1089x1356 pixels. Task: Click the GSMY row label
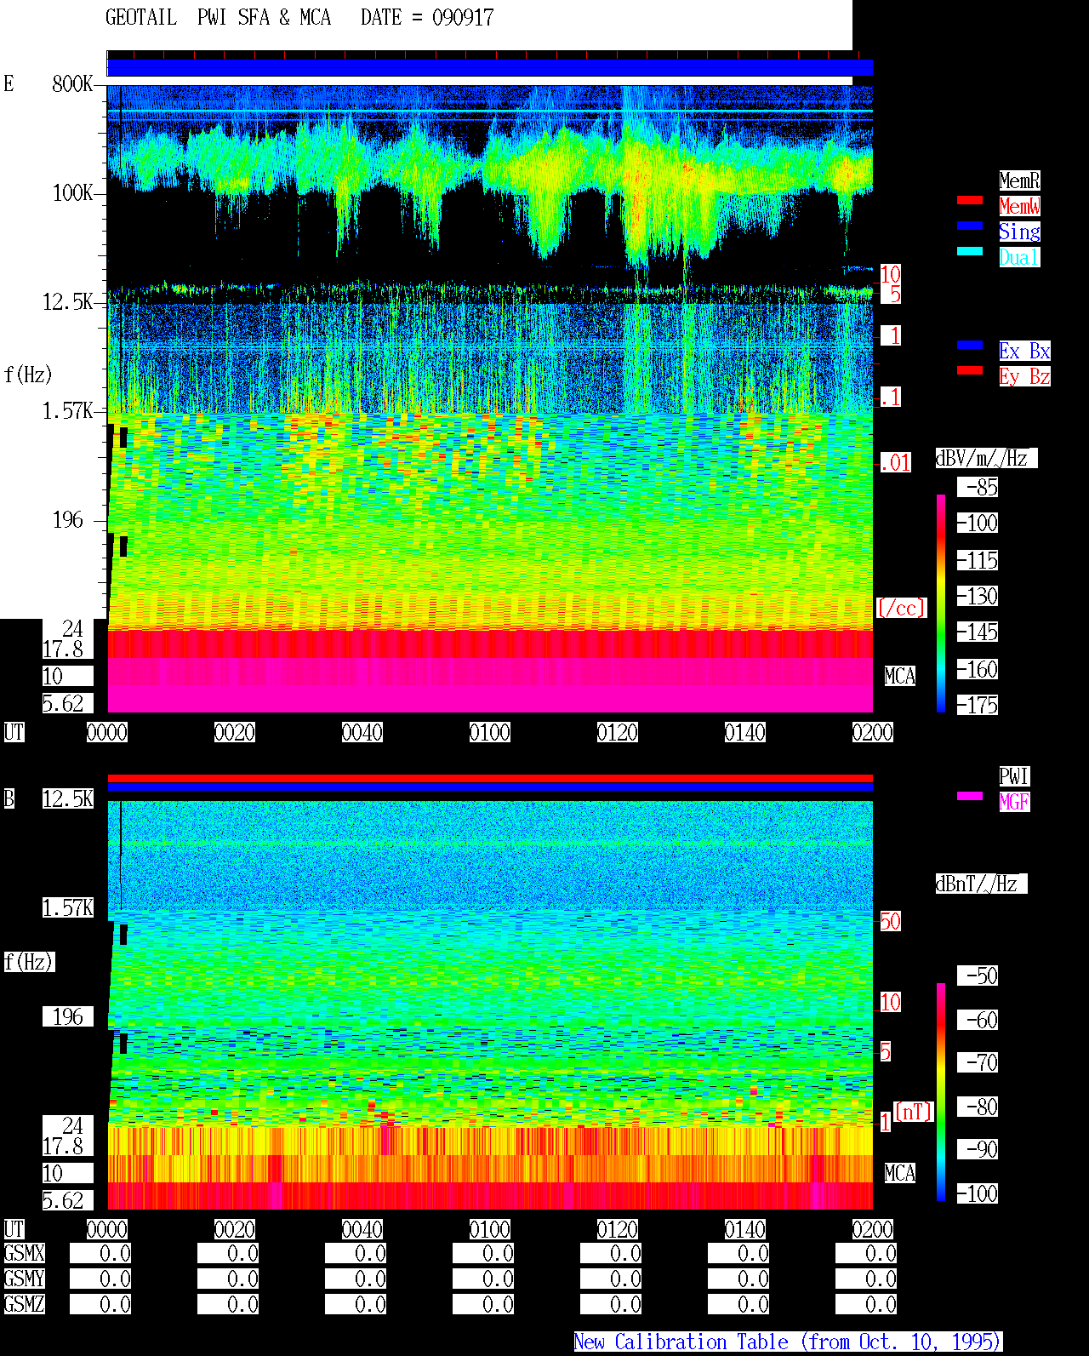coord(24,1279)
